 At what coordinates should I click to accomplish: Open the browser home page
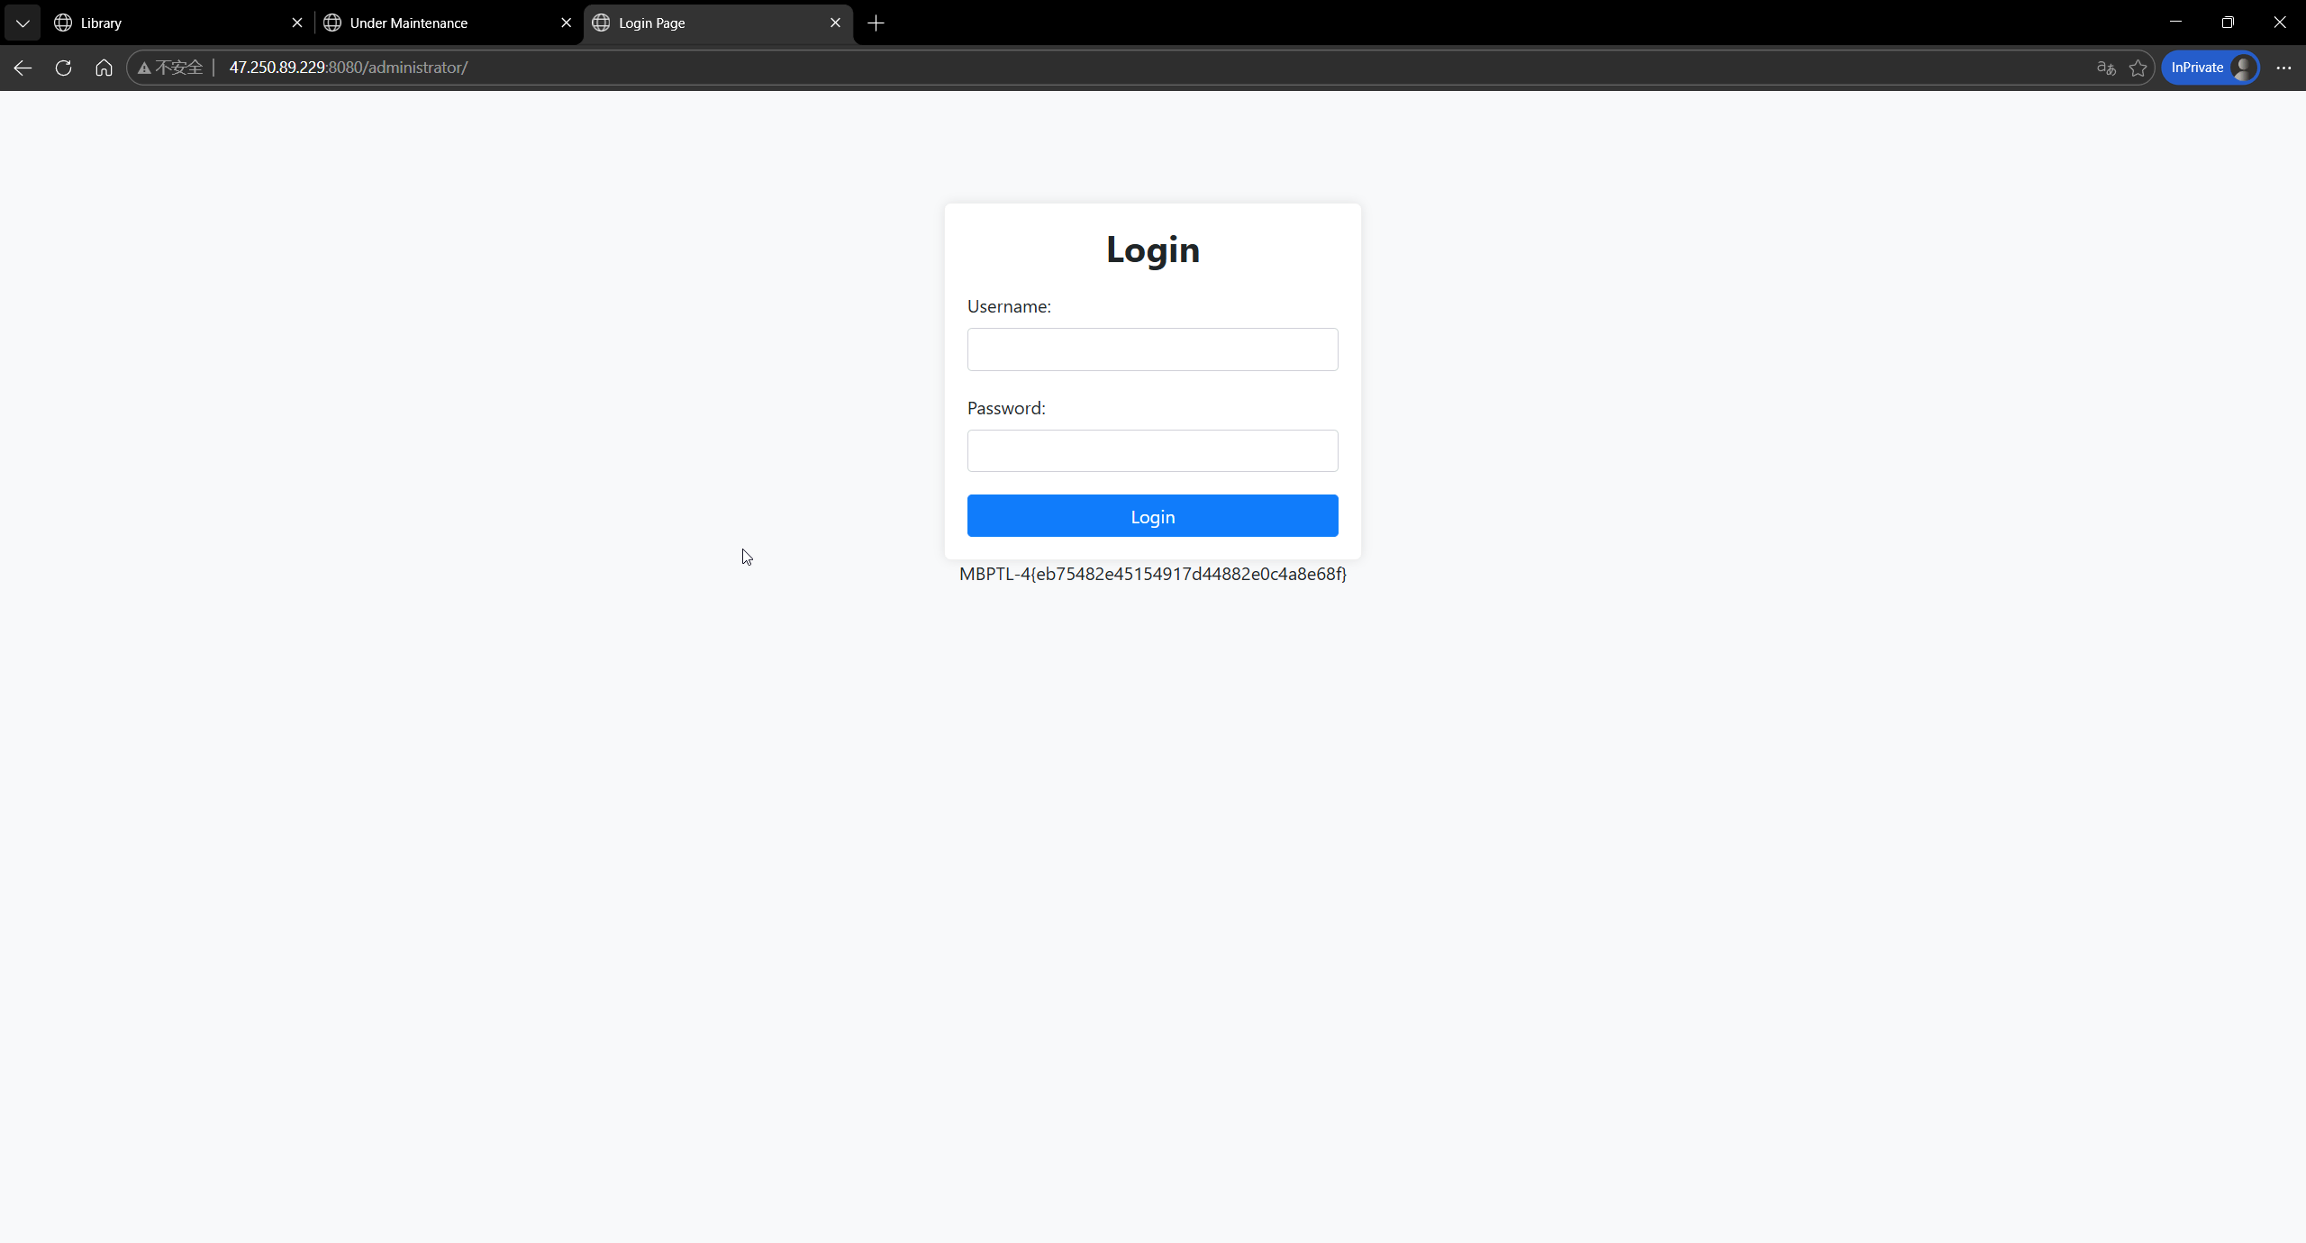point(104,68)
